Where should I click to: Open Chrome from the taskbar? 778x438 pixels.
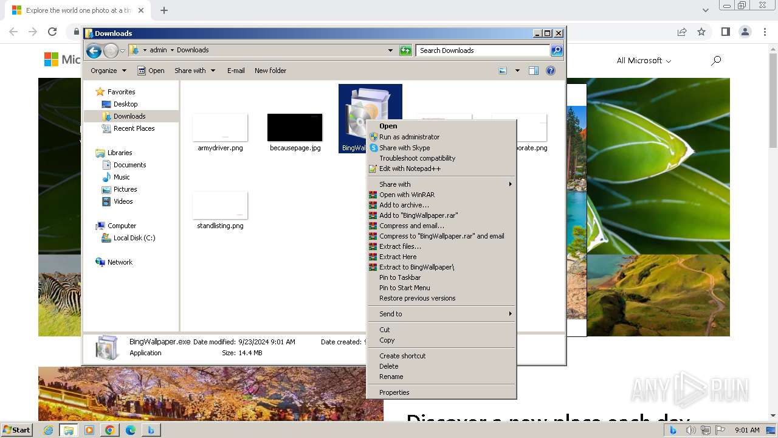109,430
